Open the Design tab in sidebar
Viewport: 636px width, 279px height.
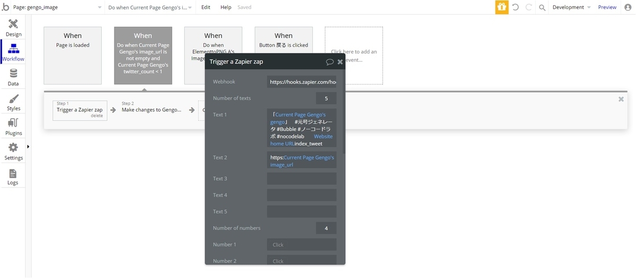13,28
